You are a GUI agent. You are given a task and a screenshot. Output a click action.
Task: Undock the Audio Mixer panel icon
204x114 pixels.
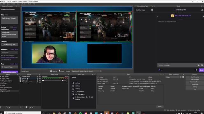(68, 74)
